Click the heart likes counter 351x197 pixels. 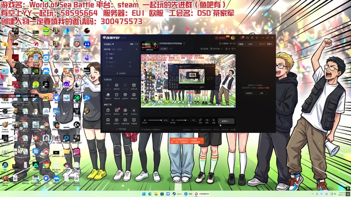pos(233,49)
